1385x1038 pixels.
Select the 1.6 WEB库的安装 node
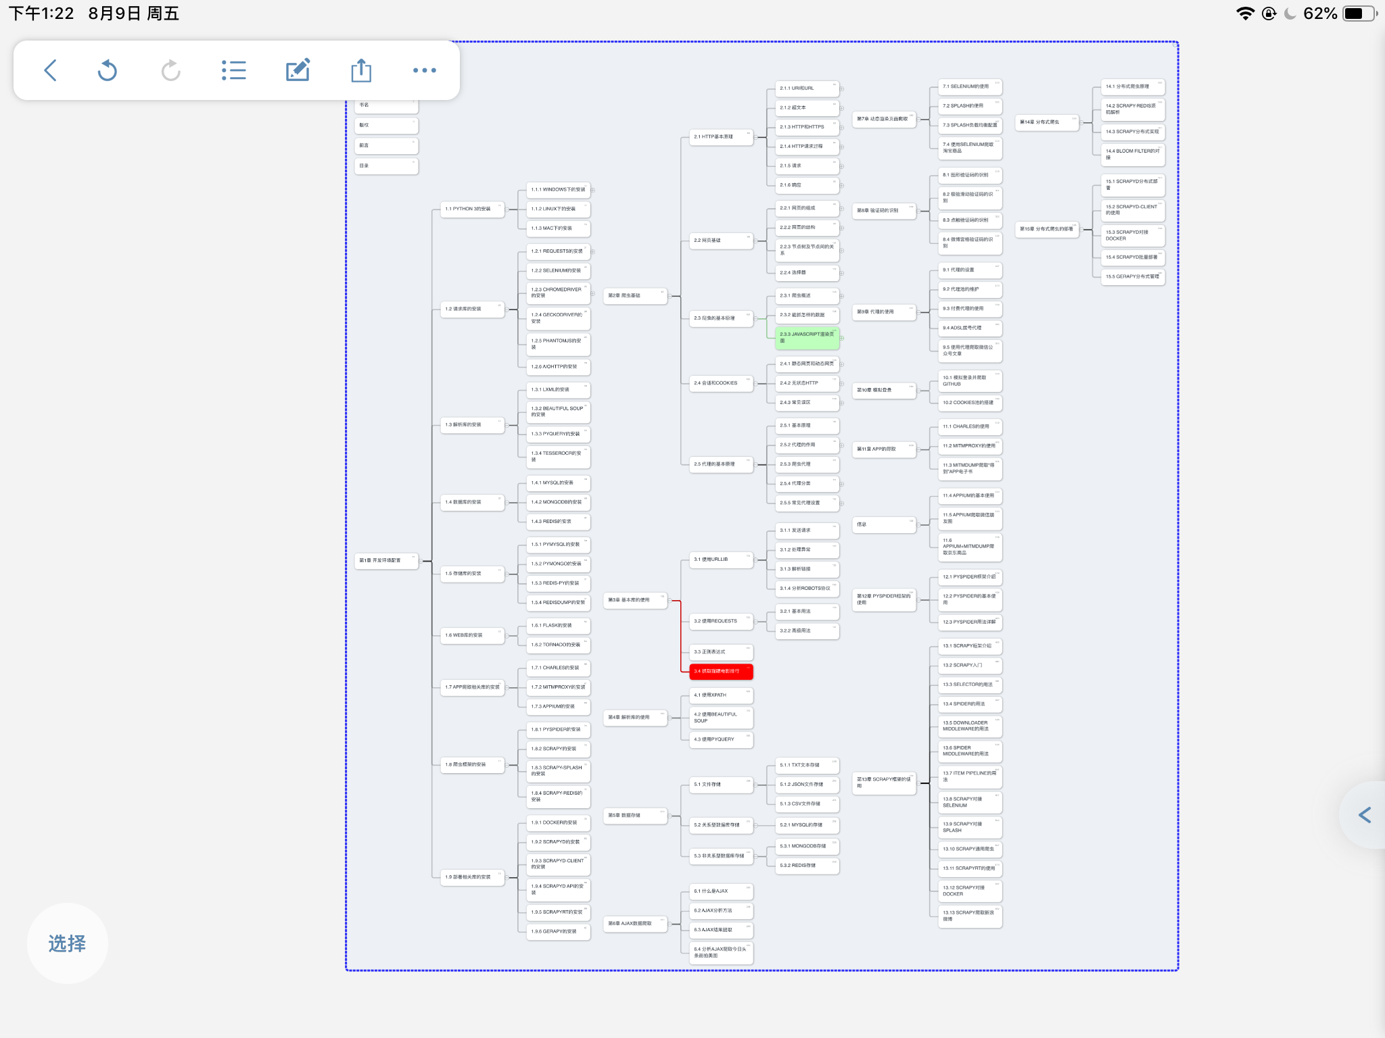(472, 636)
